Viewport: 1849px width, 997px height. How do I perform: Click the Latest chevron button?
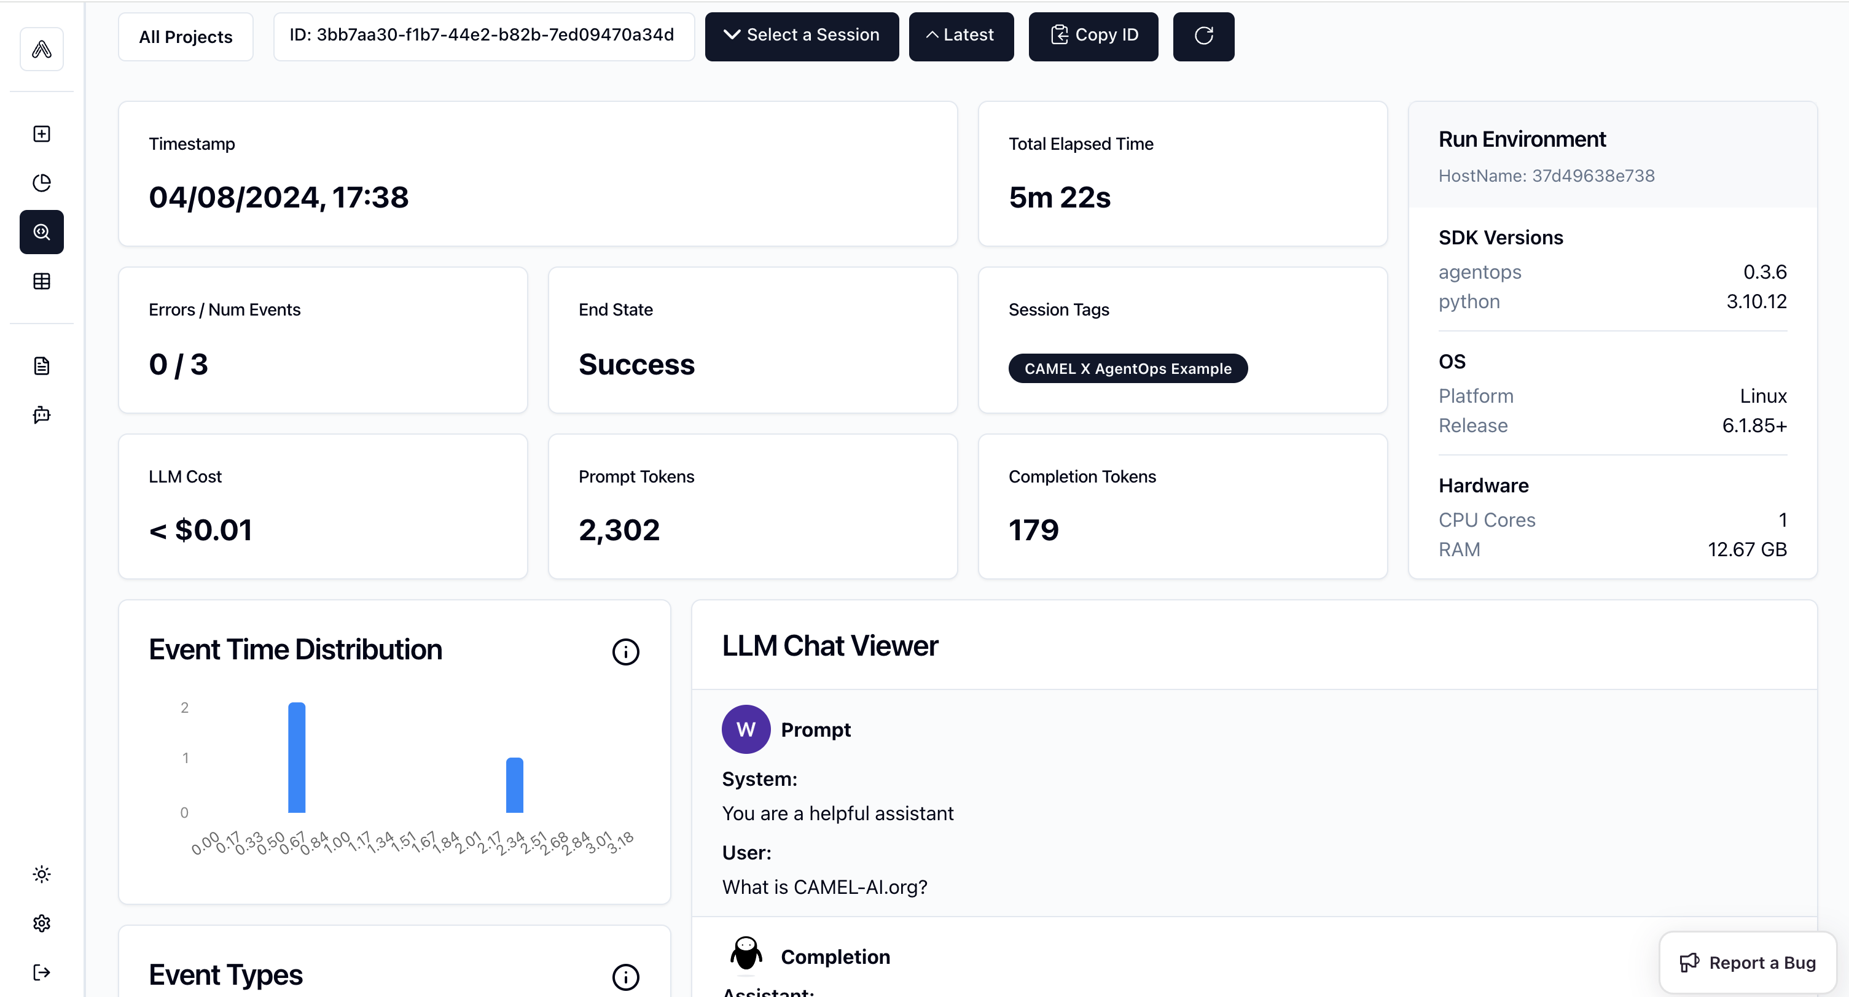(961, 36)
